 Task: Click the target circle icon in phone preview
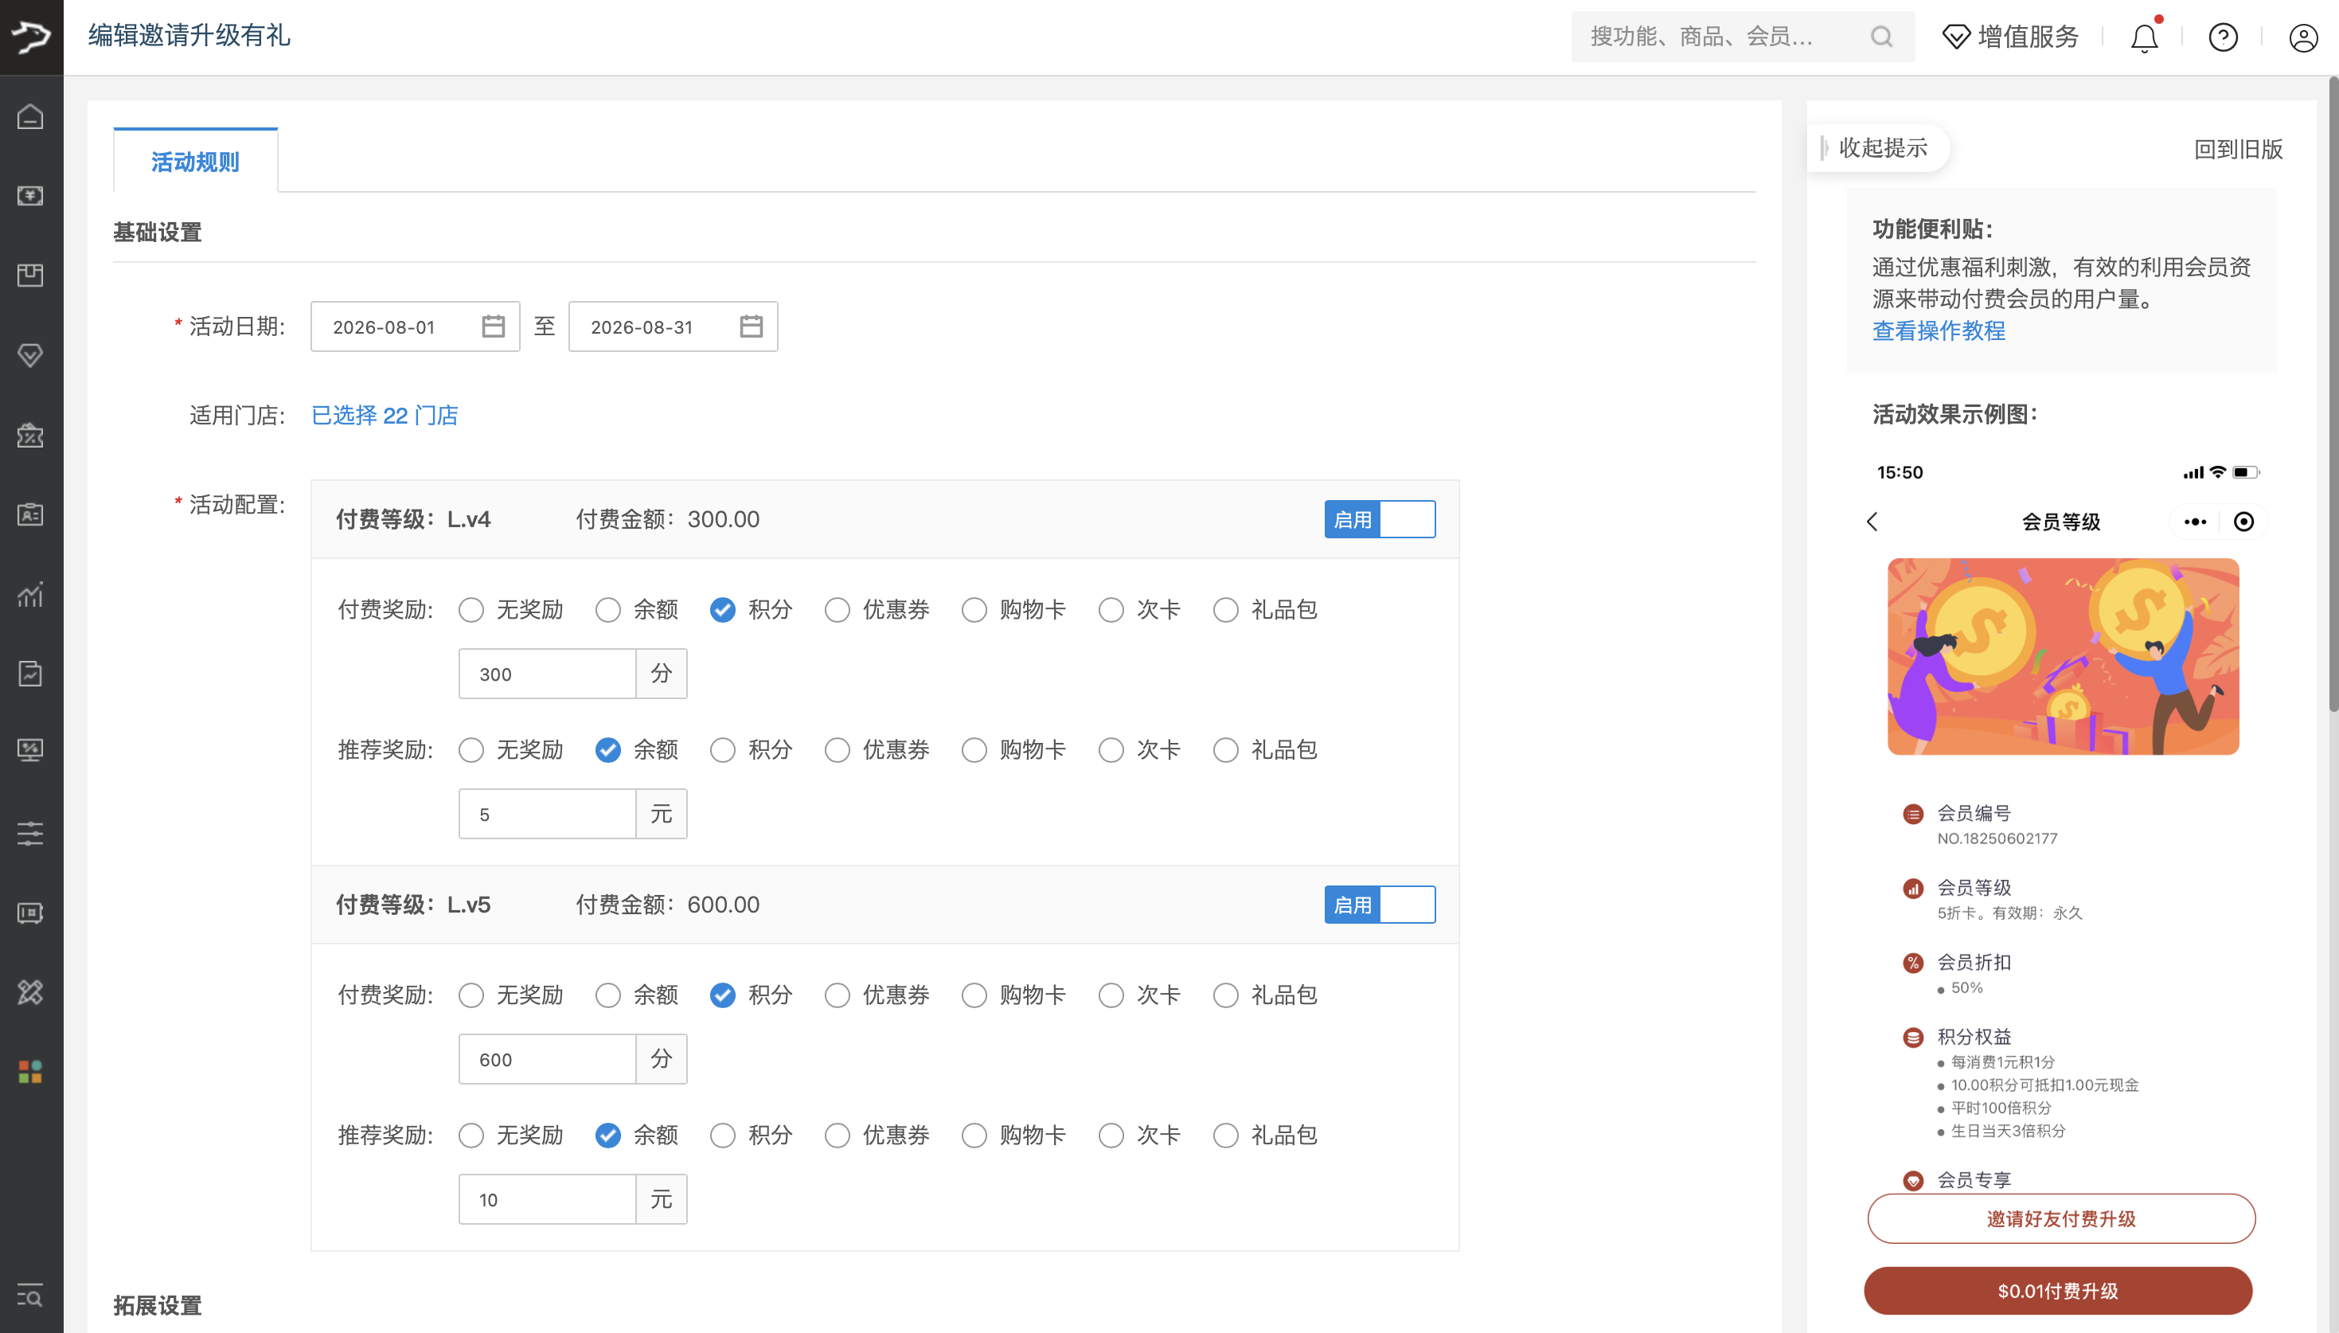2243,522
